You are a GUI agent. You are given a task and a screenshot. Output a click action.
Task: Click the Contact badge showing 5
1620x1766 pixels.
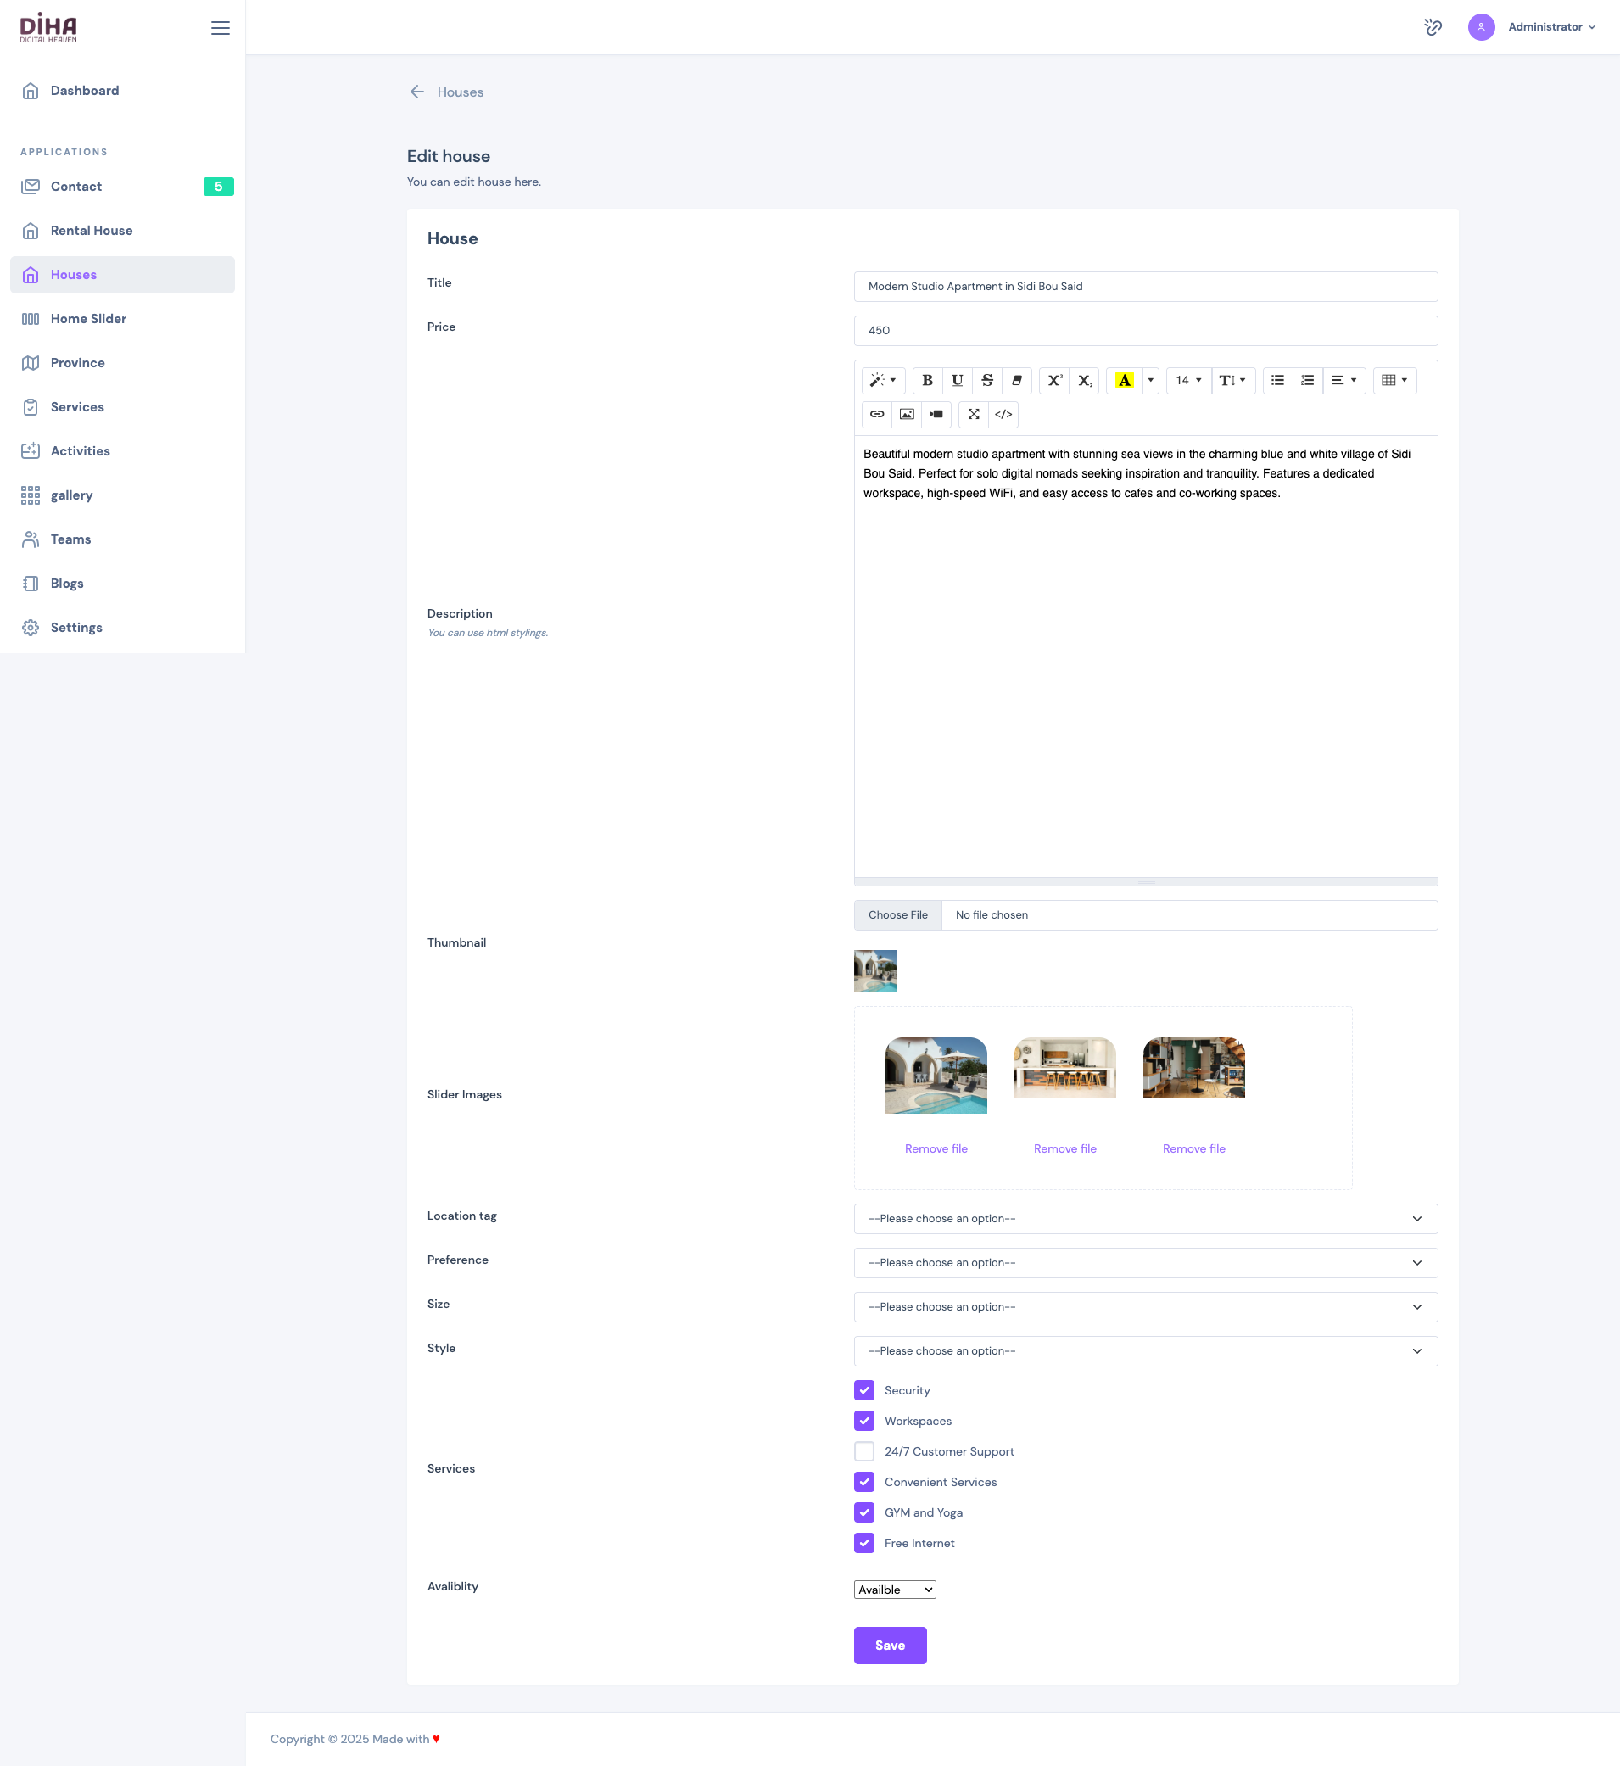(x=218, y=187)
